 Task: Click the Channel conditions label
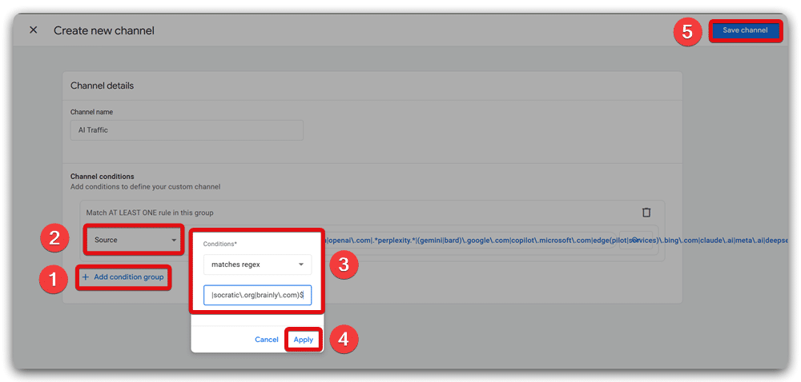point(103,177)
